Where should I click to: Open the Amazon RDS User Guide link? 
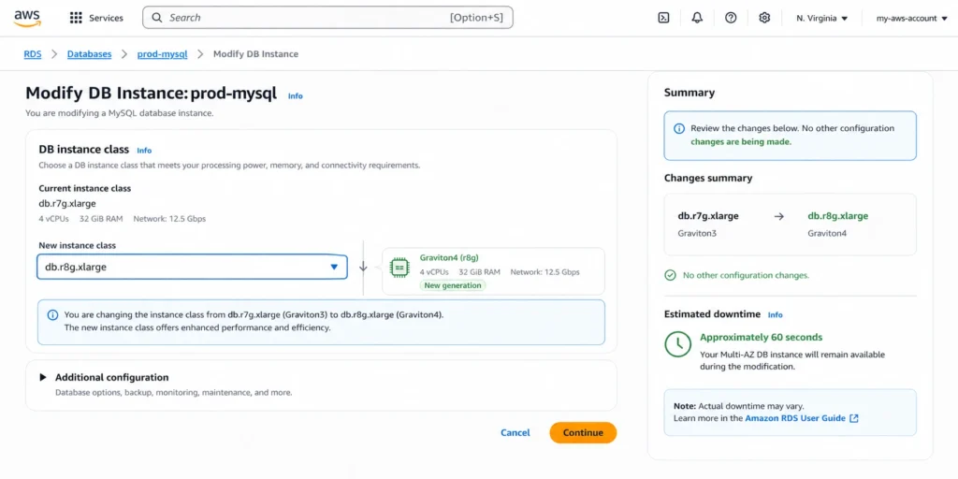pos(795,418)
